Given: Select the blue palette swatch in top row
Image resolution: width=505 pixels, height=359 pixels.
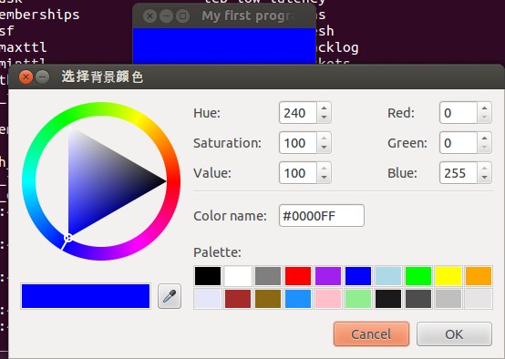Looking at the screenshot, I should [x=358, y=276].
